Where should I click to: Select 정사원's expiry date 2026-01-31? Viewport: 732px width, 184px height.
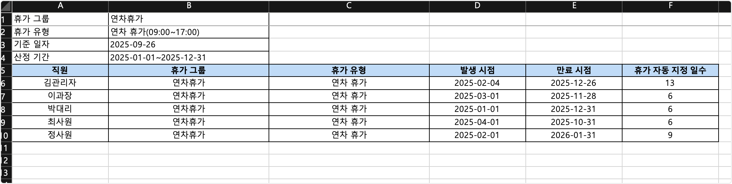(574, 135)
